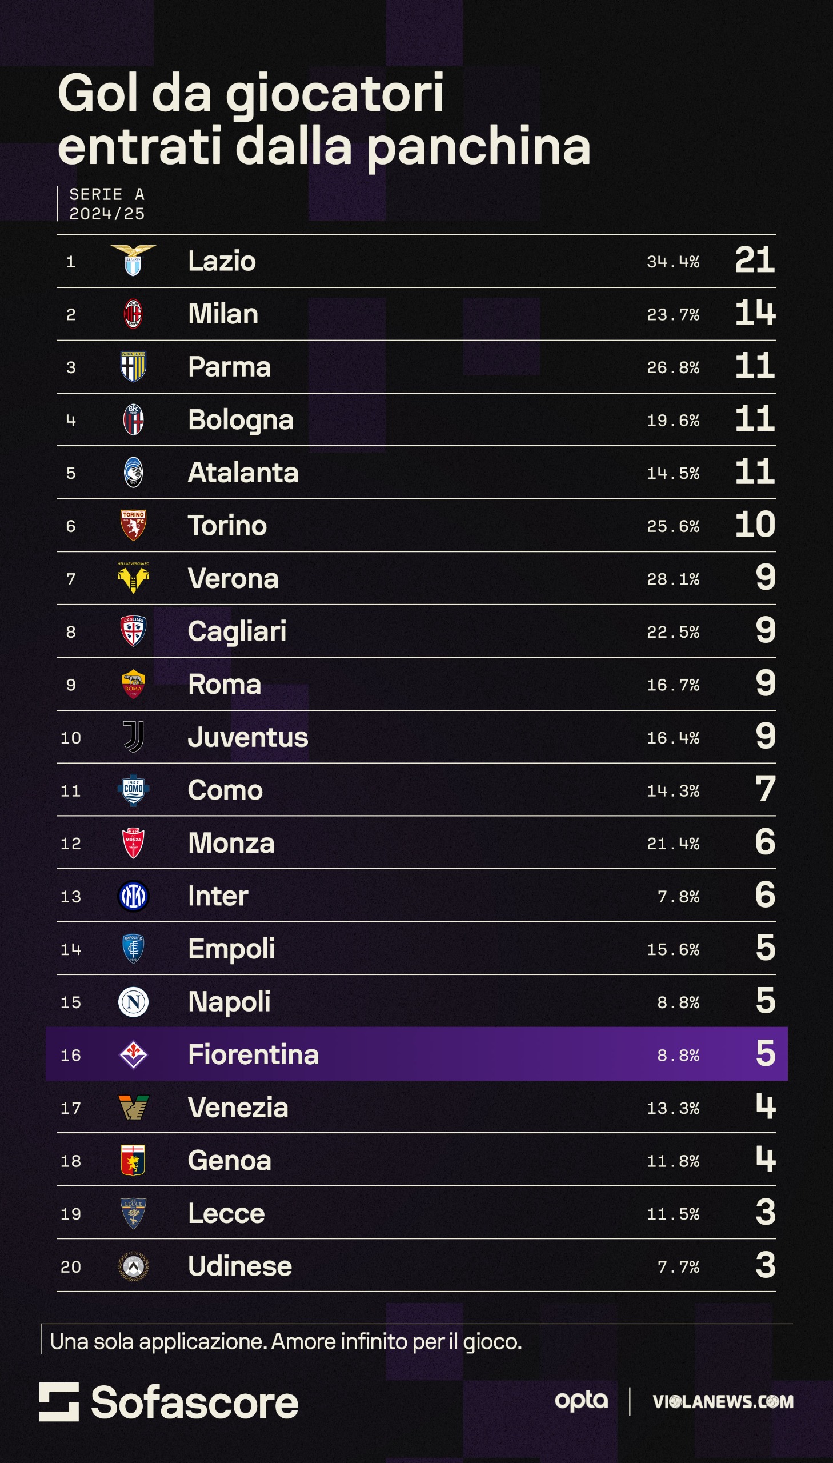Select the Parma shield logo
This screenshot has height=1463, width=833.
click(x=133, y=367)
